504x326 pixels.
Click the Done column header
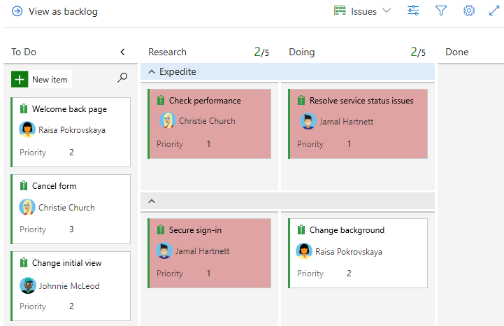[x=457, y=52]
